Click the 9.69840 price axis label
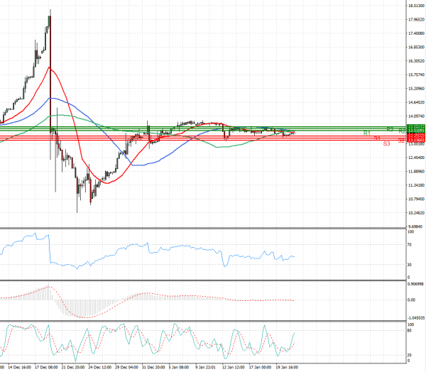This screenshot has height=372, width=426. pyautogui.click(x=416, y=226)
